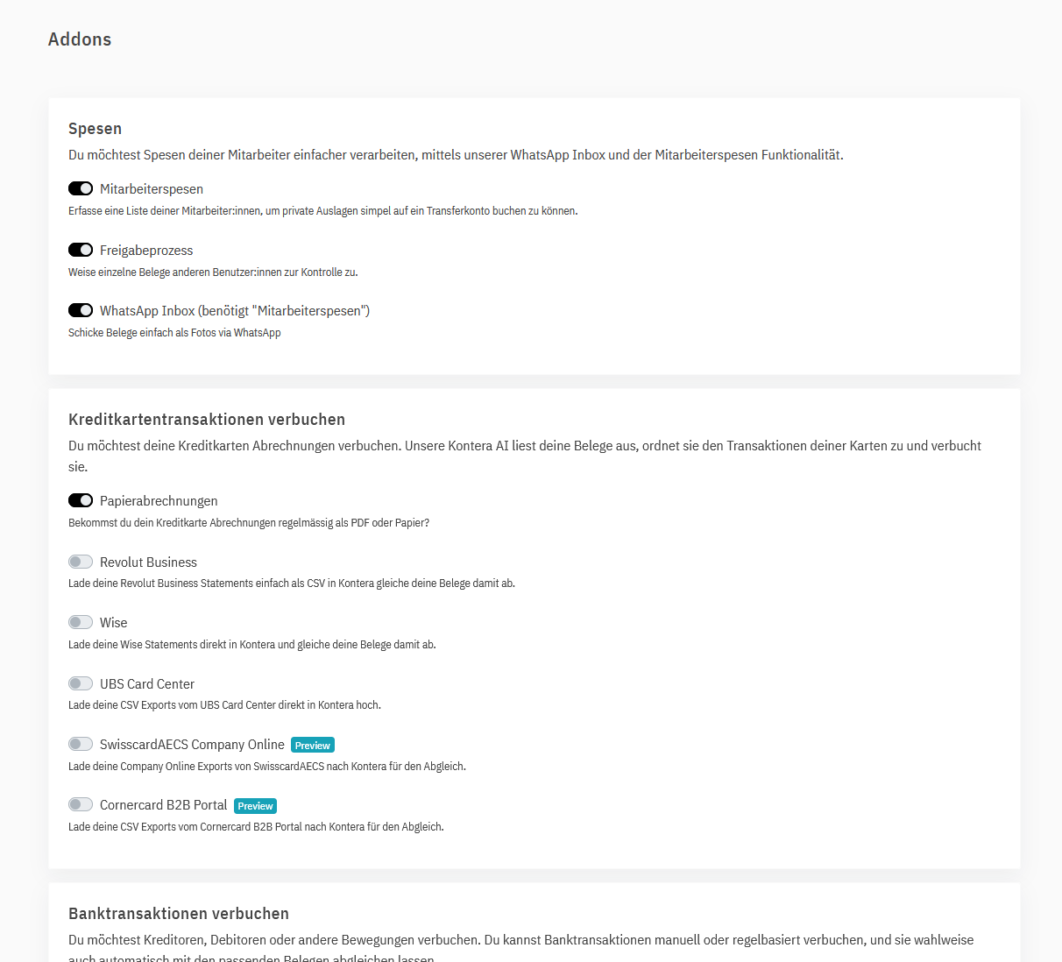Switch on Cornercard B2B Portal toggle
1062x962 pixels.
81,804
